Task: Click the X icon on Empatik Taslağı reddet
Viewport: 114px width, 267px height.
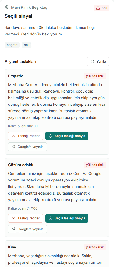Action: click(x=14, y=136)
